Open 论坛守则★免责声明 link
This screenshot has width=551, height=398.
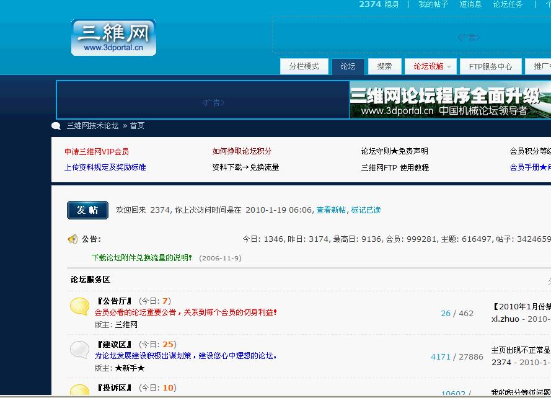(x=395, y=151)
